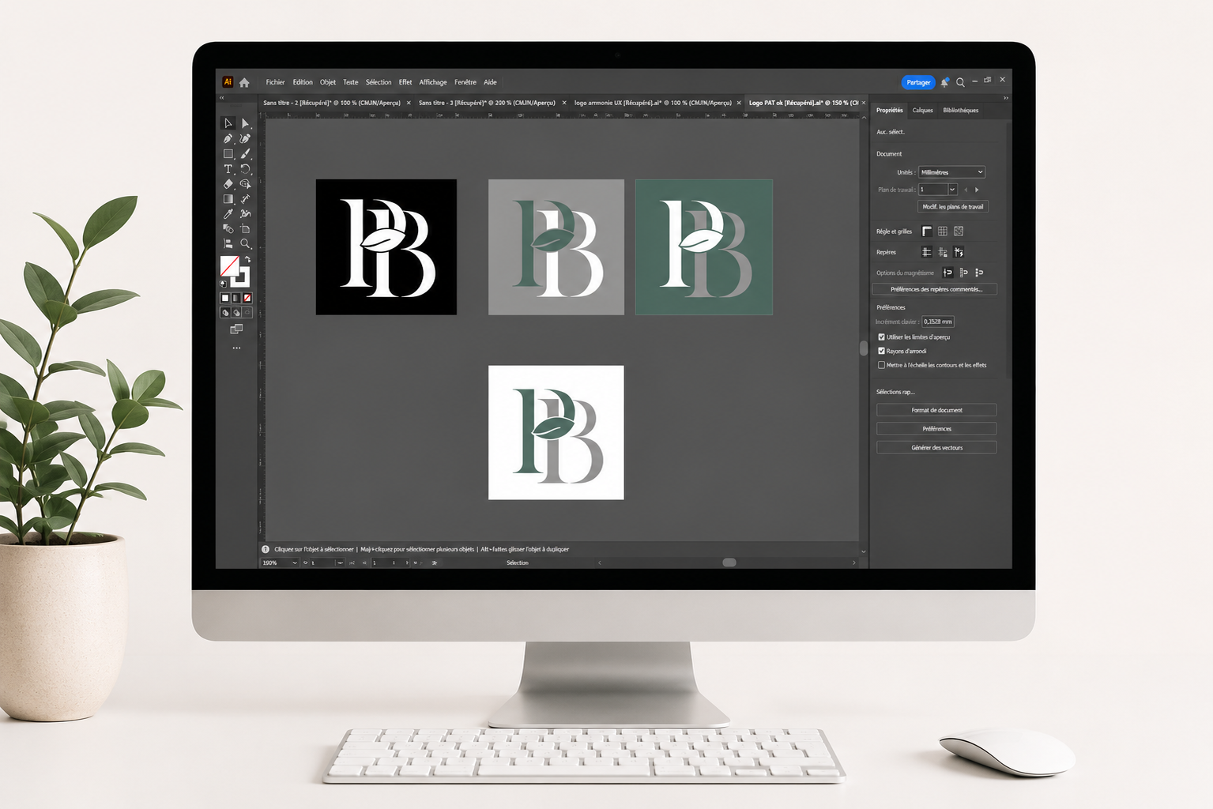Open the search magnifier in title bar
The image size is (1213, 809).
click(960, 82)
